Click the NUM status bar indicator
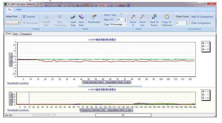Viewport: 222px width, 123px height. (42, 115)
